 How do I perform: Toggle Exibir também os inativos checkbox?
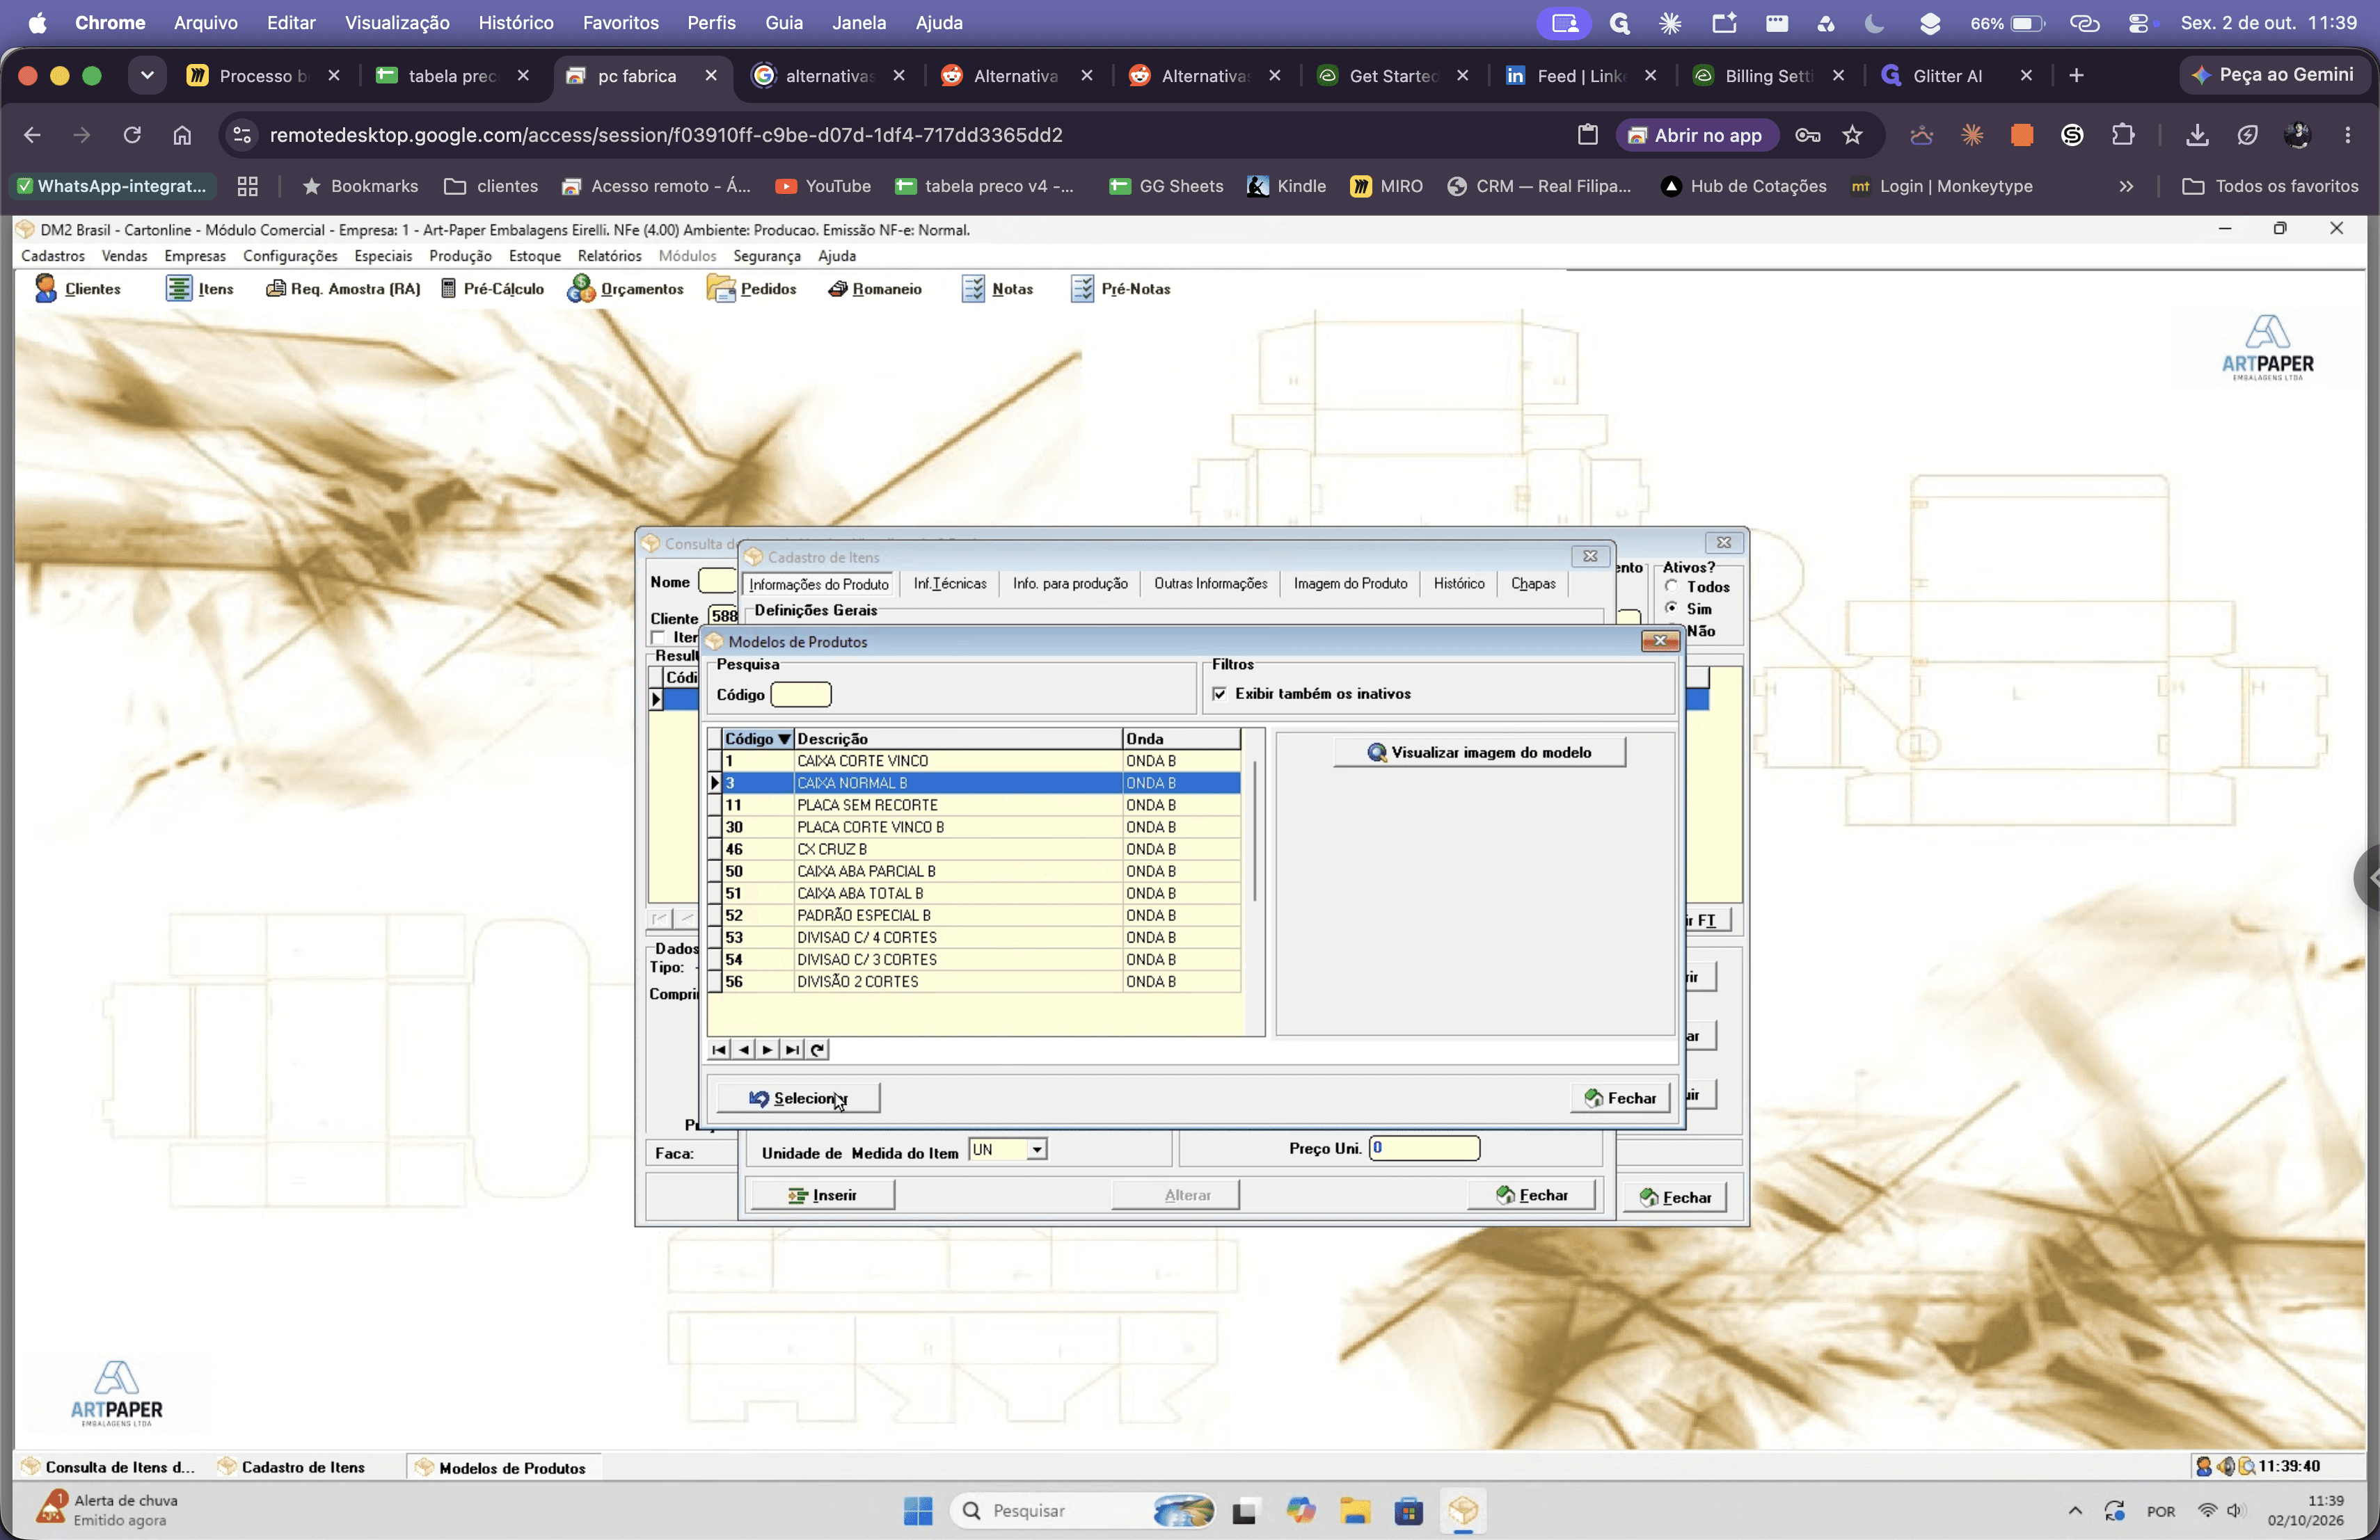coord(1219,693)
